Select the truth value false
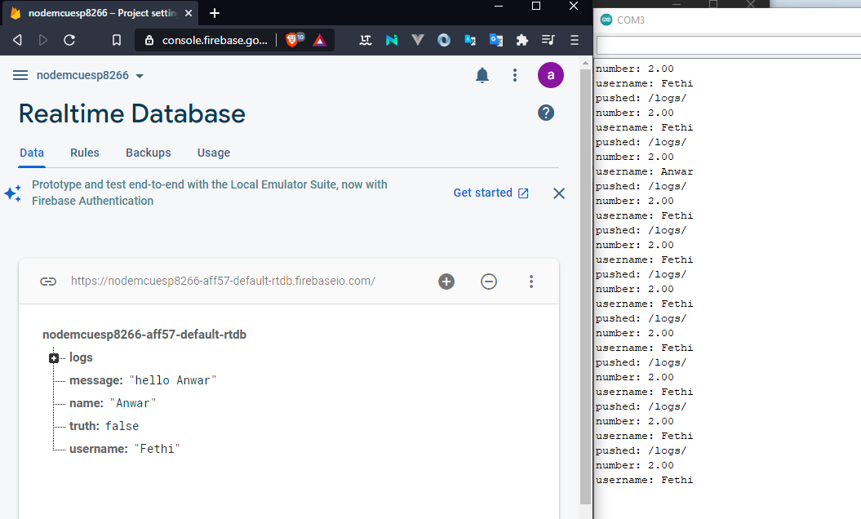This screenshot has height=519, width=861. [x=122, y=426]
